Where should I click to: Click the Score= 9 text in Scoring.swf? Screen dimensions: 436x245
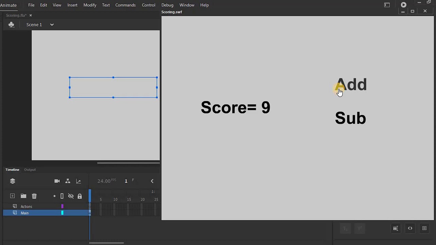coord(235,108)
